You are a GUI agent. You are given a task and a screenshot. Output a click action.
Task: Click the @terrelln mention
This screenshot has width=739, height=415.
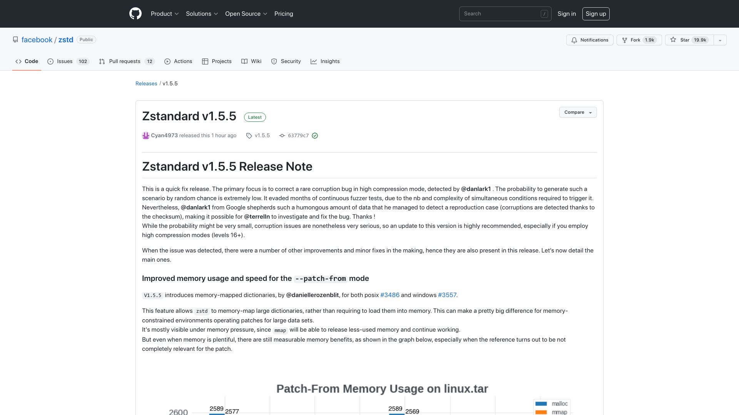(x=257, y=217)
